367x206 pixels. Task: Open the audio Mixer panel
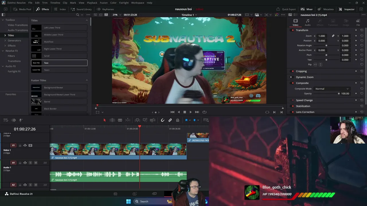(307, 9)
